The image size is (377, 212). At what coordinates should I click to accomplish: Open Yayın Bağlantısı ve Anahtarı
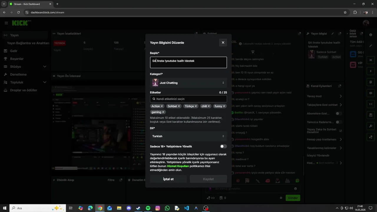pos(28,43)
